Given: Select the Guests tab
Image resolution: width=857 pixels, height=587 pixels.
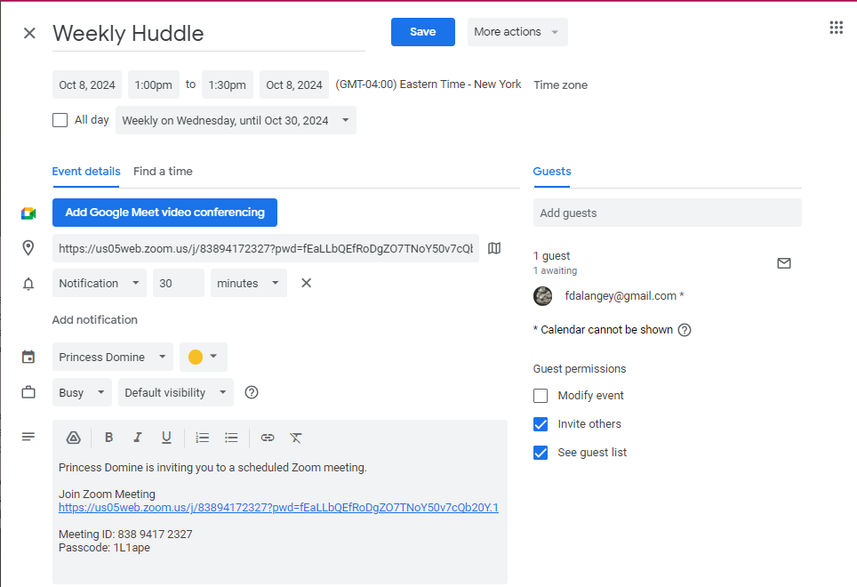Looking at the screenshot, I should (552, 171).
